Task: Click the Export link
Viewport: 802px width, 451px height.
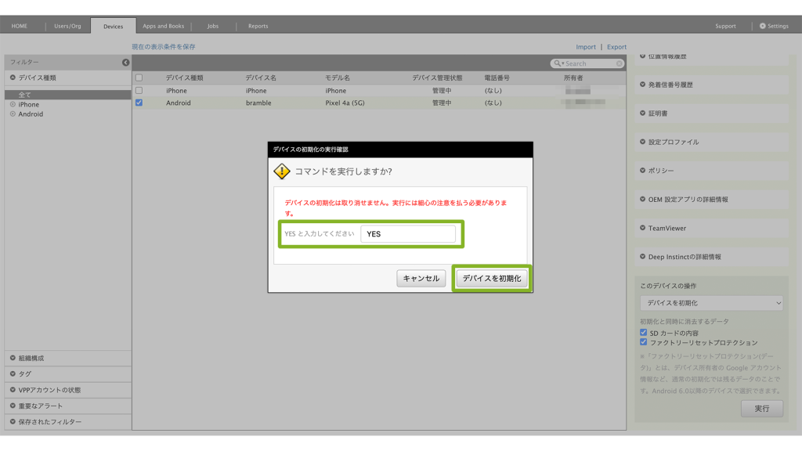Action: (x=616, y=47)
